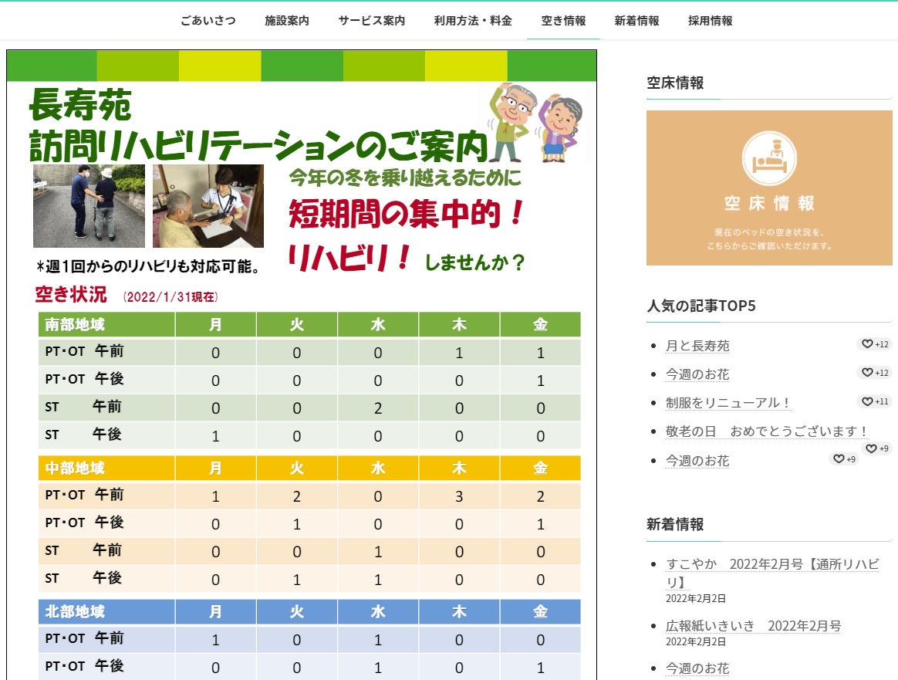Viewport: 898px width, 680px height.
Task: Click photo of staff at desk with patient
Action: [208, 205]
